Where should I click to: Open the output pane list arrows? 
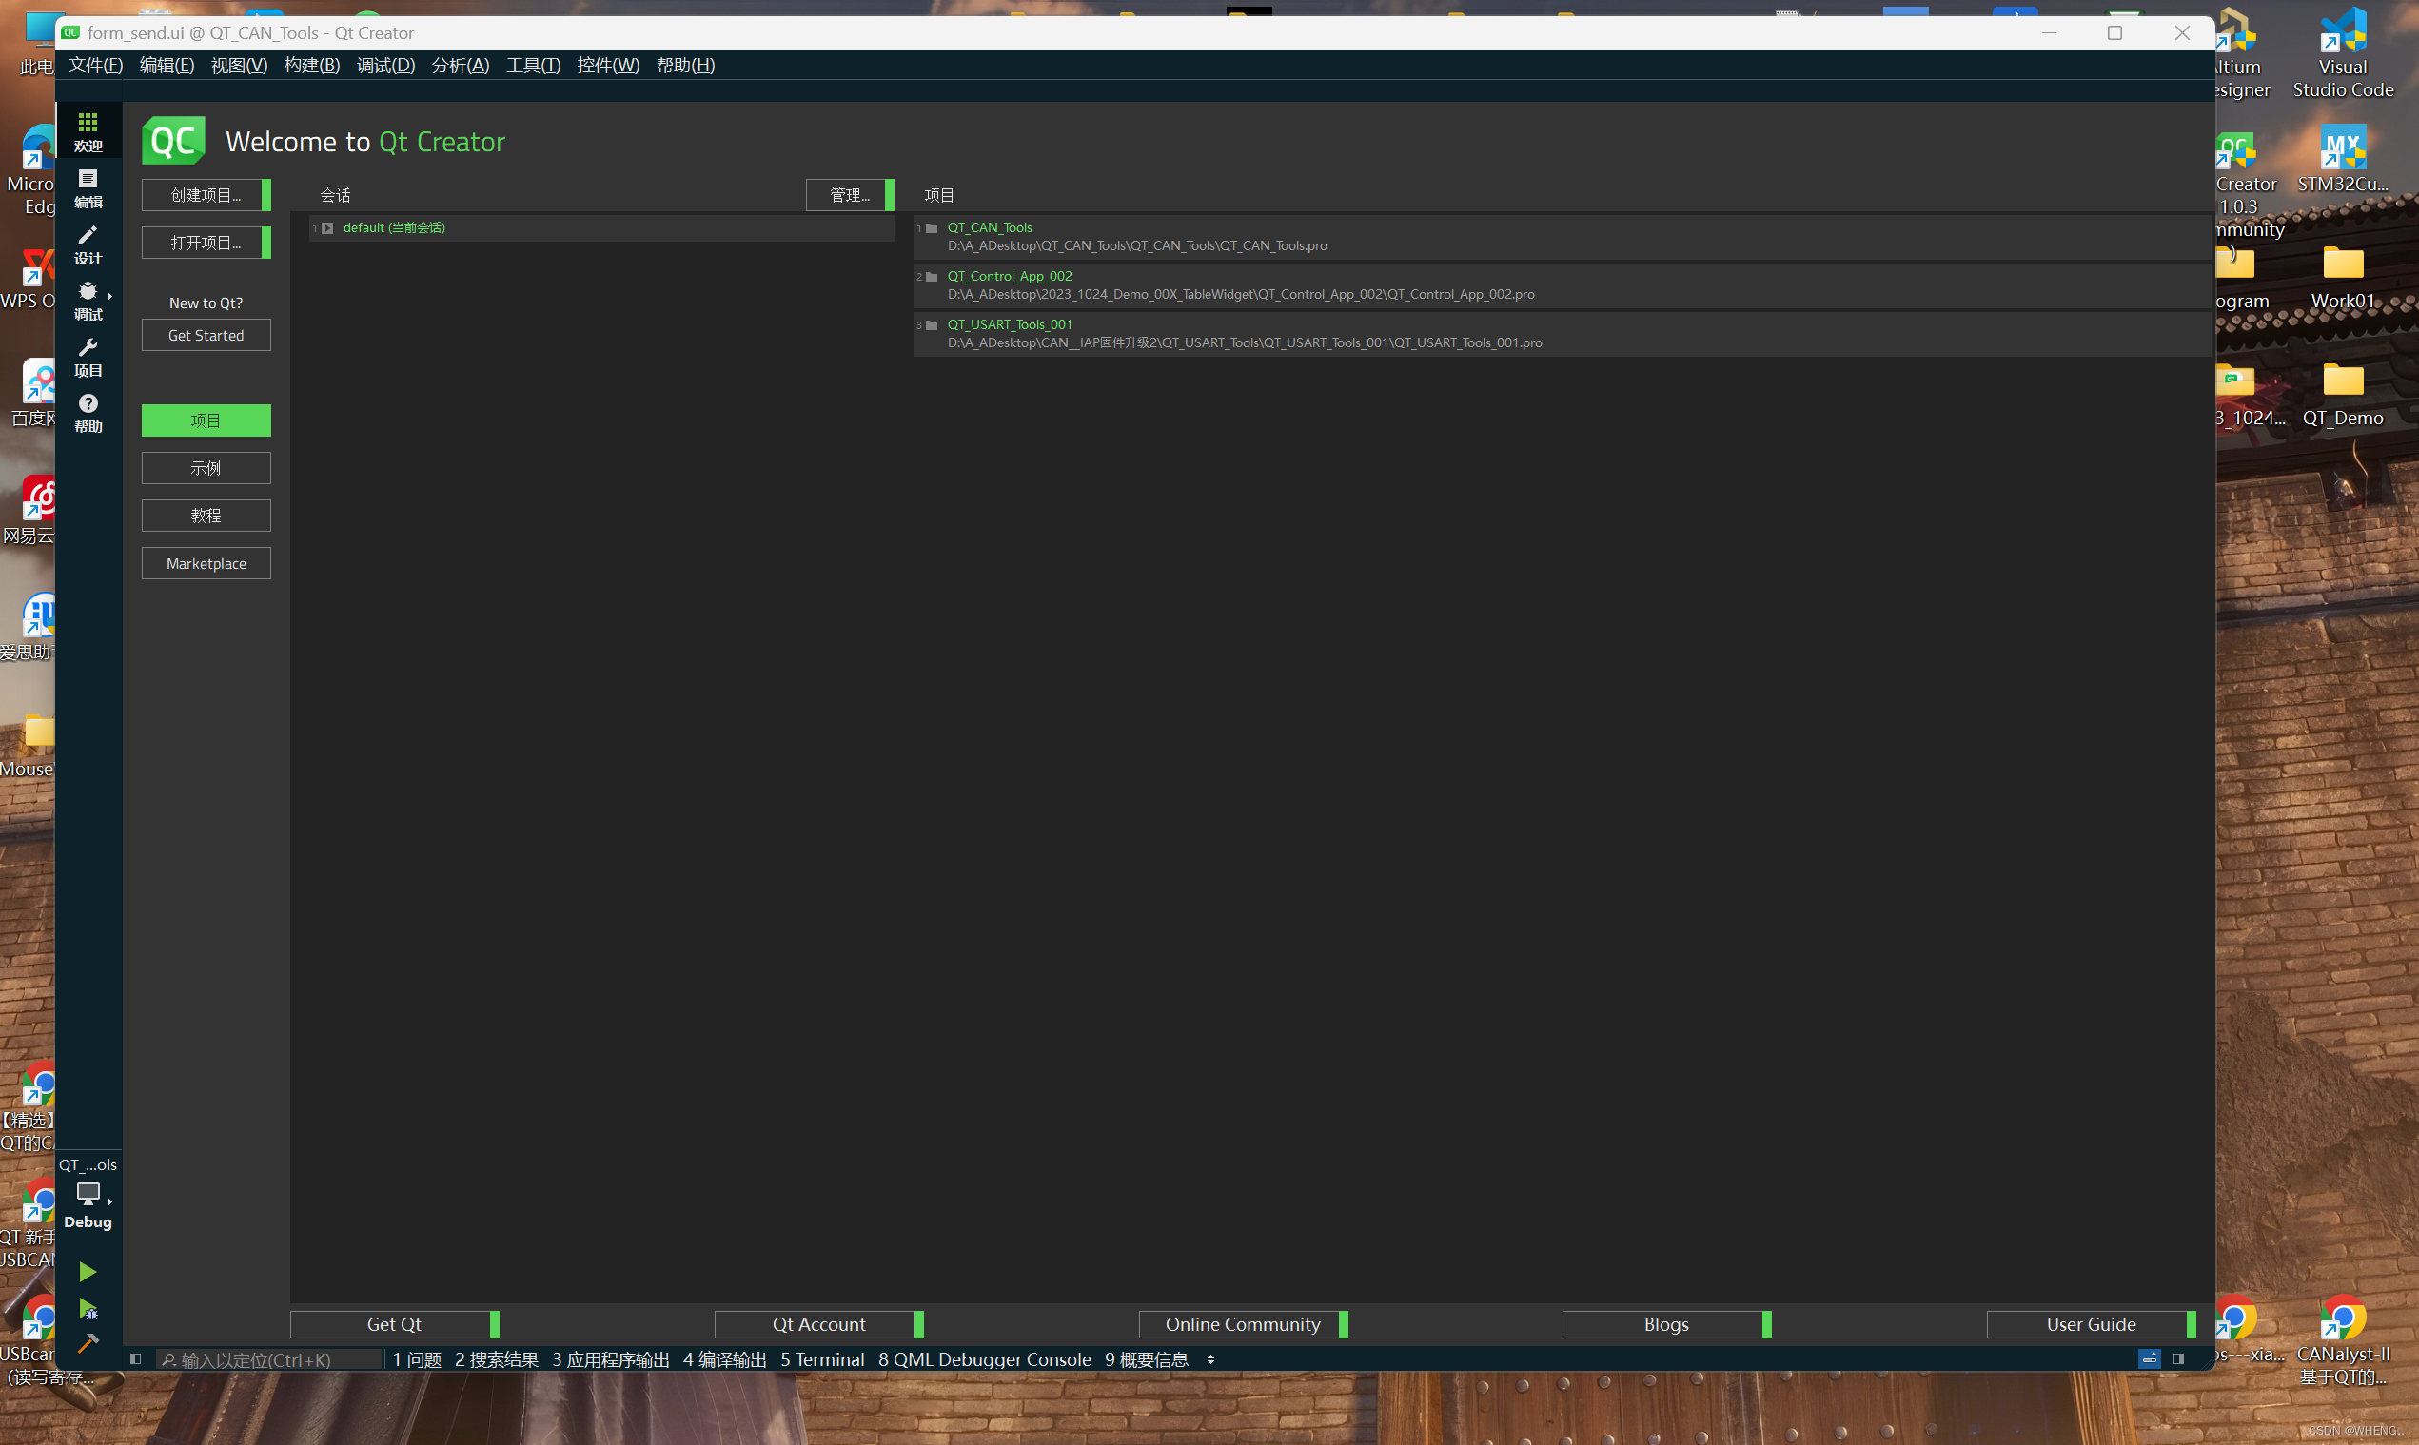coord(1210,1359)
